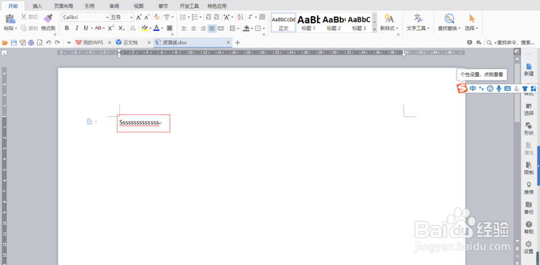Viewport: 540px width, 265px height.
Task: Apply the 标题 1 heading style
Action: (308, 23)
